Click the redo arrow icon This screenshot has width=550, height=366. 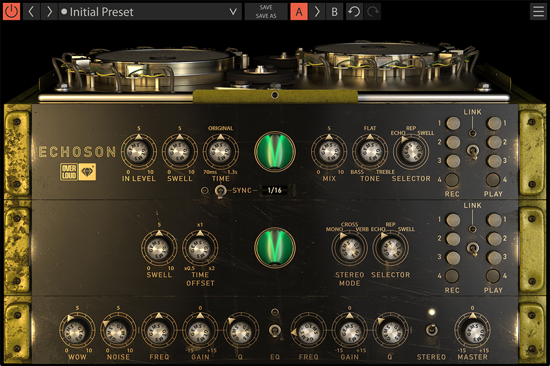[x=373, y=12]
